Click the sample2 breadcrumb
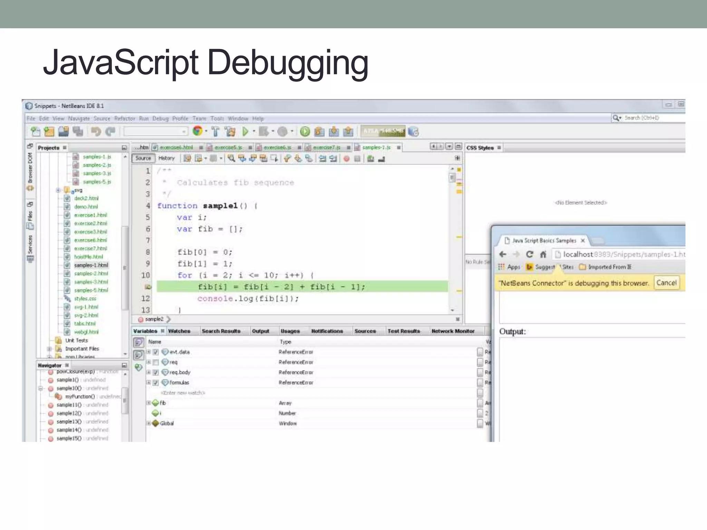The width and height of the screenshot is (707, 530). pos(151,320)
